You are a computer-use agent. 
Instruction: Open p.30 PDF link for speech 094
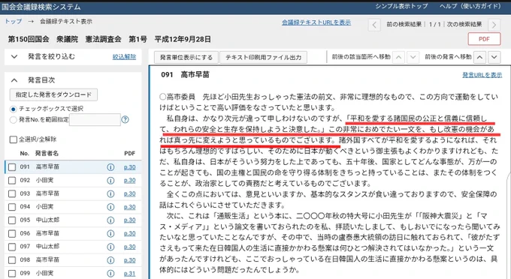tap(130, 207)
